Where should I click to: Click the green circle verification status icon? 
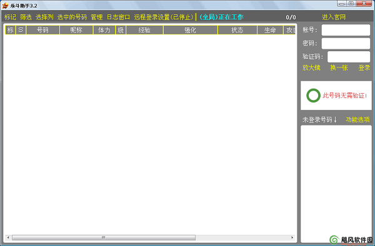pos(313,96)
